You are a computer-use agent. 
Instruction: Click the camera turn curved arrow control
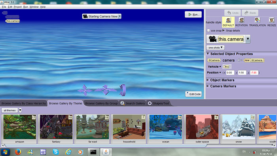click(123, 90)
